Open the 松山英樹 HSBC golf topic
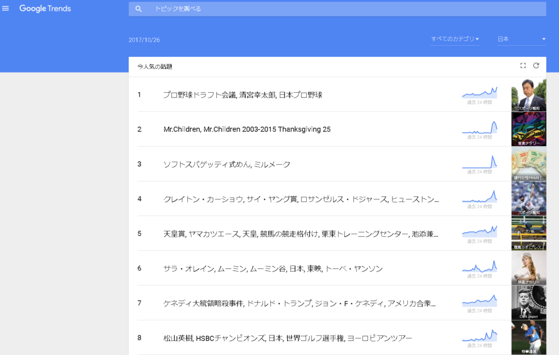559x355 pixels. coord(287,338)
